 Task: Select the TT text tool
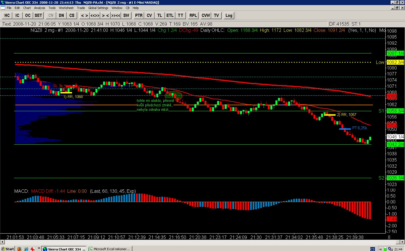click(181, 15)
